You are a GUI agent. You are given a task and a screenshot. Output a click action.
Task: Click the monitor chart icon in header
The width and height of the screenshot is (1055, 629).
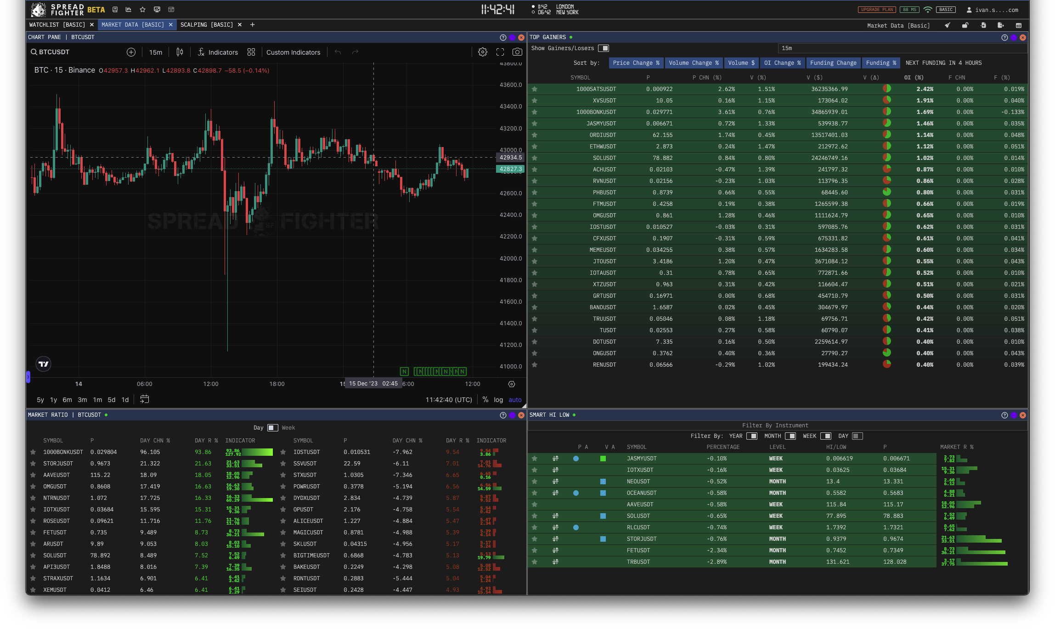coord(157,9)
